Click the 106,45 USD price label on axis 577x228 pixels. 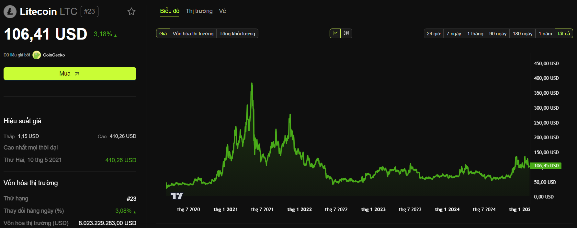coord(546,166)
